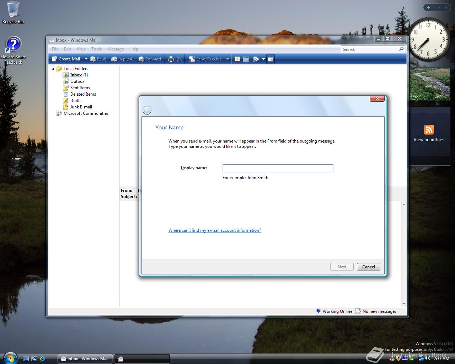Image resolution: width=455 pixels, height=364 pixels.
Task: Click Cancel in the account wizard
Action: (369, 267)
